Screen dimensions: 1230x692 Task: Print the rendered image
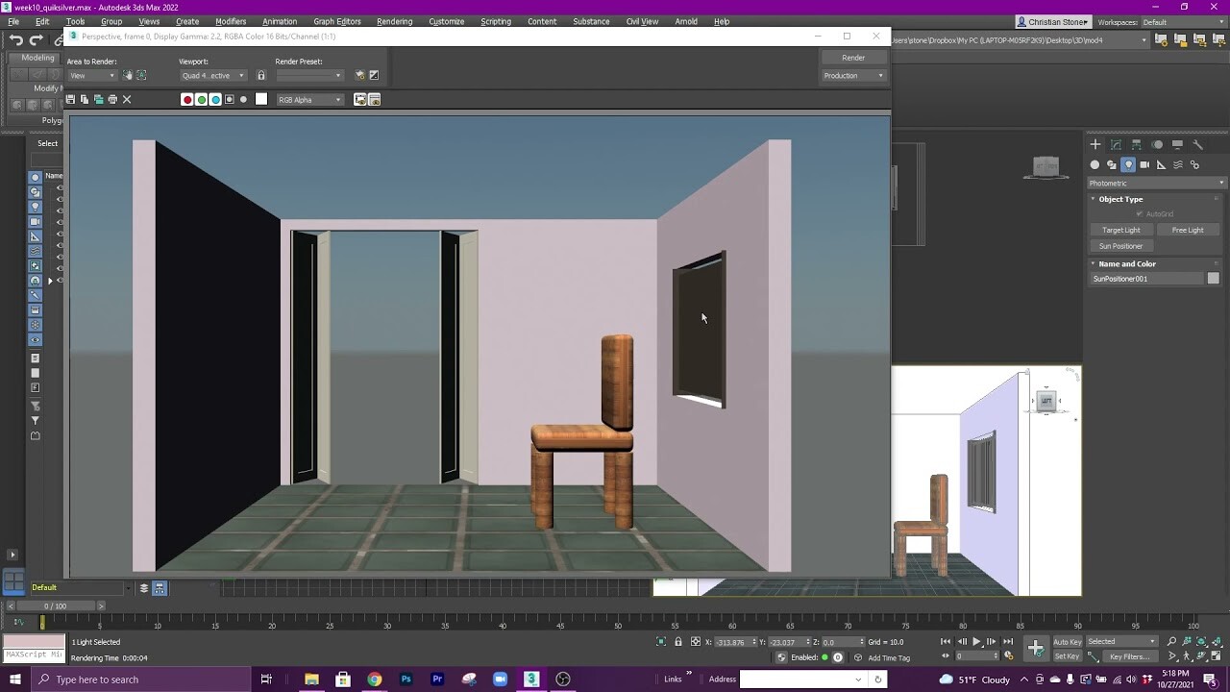click(x=111, y=99)
